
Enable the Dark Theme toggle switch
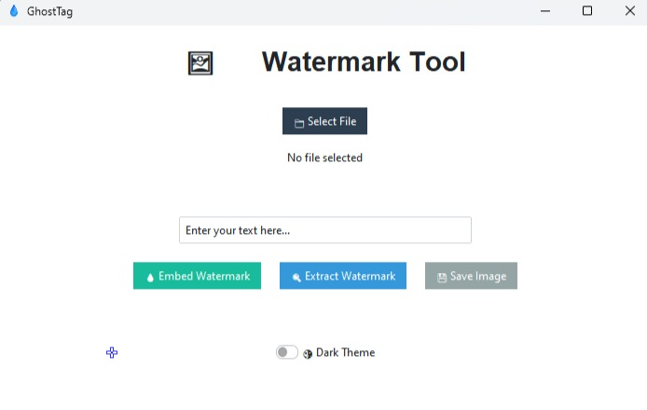point(286,352)
